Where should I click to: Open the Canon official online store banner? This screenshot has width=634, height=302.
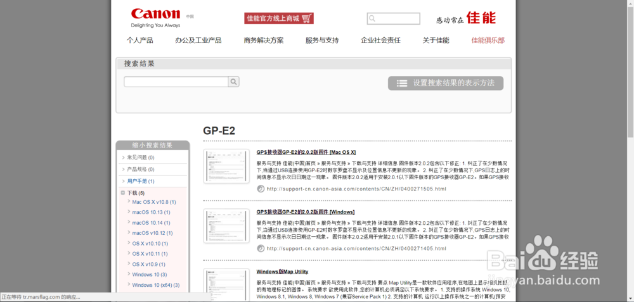[279, 18]
